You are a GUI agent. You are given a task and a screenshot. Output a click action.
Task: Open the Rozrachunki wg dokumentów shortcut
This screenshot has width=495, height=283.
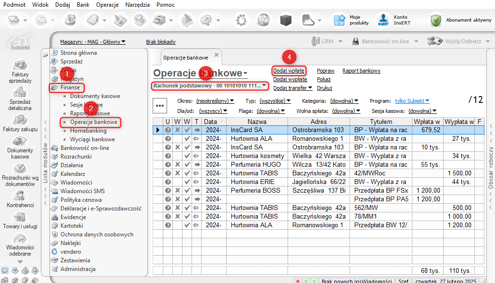(20, 175)
